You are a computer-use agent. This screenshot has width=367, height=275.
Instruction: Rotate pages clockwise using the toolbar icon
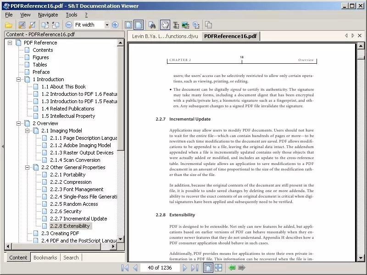(45, 25)
